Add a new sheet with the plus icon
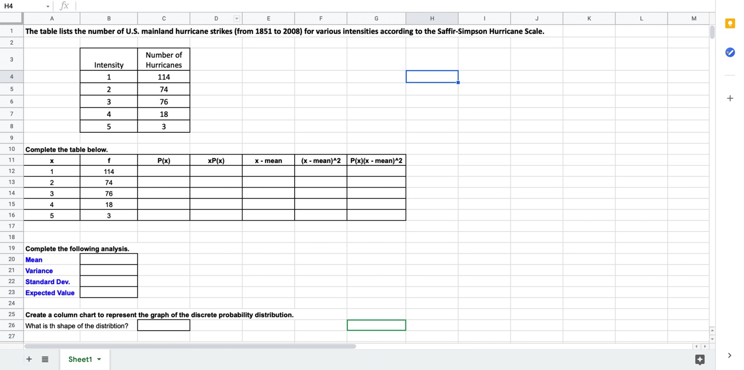This screenshot has height=370, width=744. tap(29, 359)
